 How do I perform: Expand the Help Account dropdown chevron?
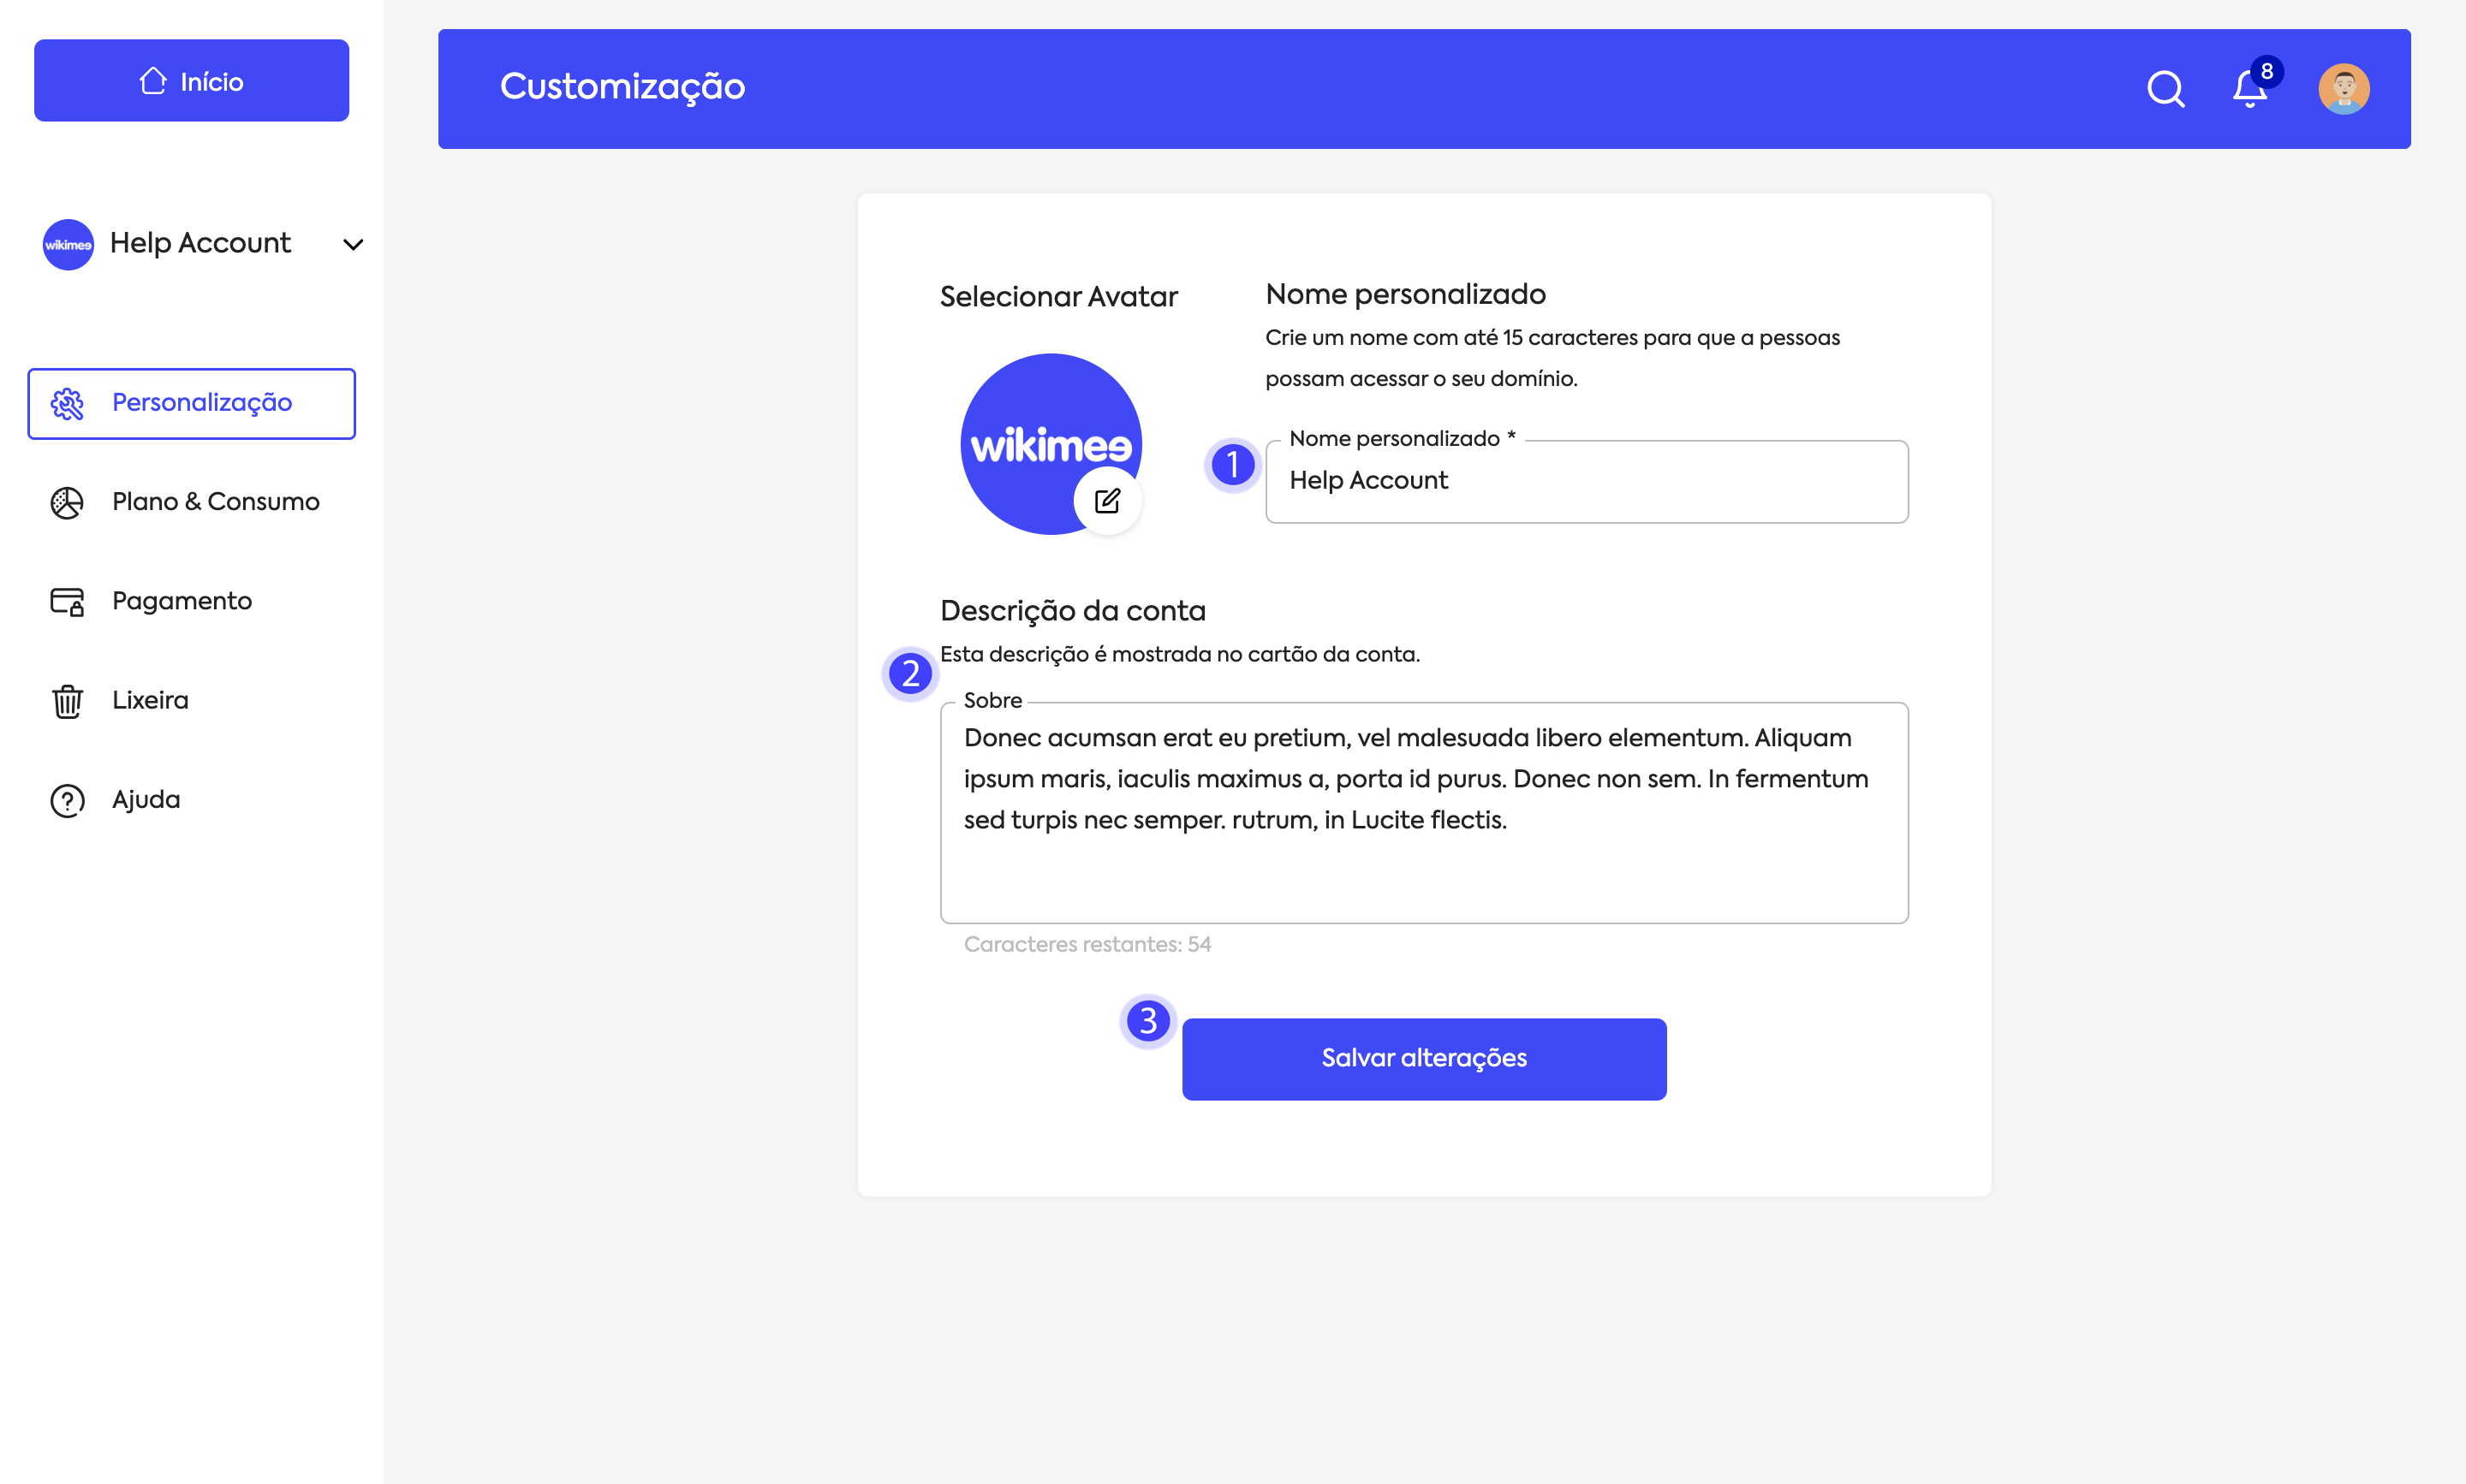(353, 244)
